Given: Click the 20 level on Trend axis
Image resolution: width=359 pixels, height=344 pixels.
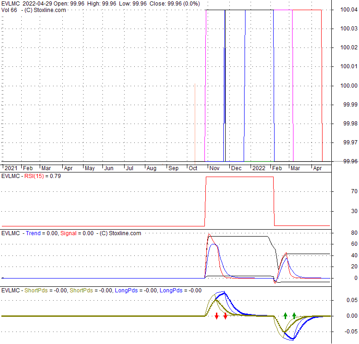Looking at the screenshot, I should [354, 267].
